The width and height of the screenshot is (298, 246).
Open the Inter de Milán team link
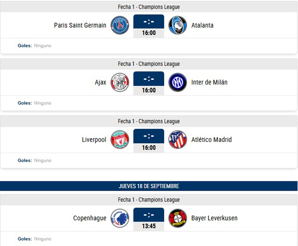(x=209, y=82)
